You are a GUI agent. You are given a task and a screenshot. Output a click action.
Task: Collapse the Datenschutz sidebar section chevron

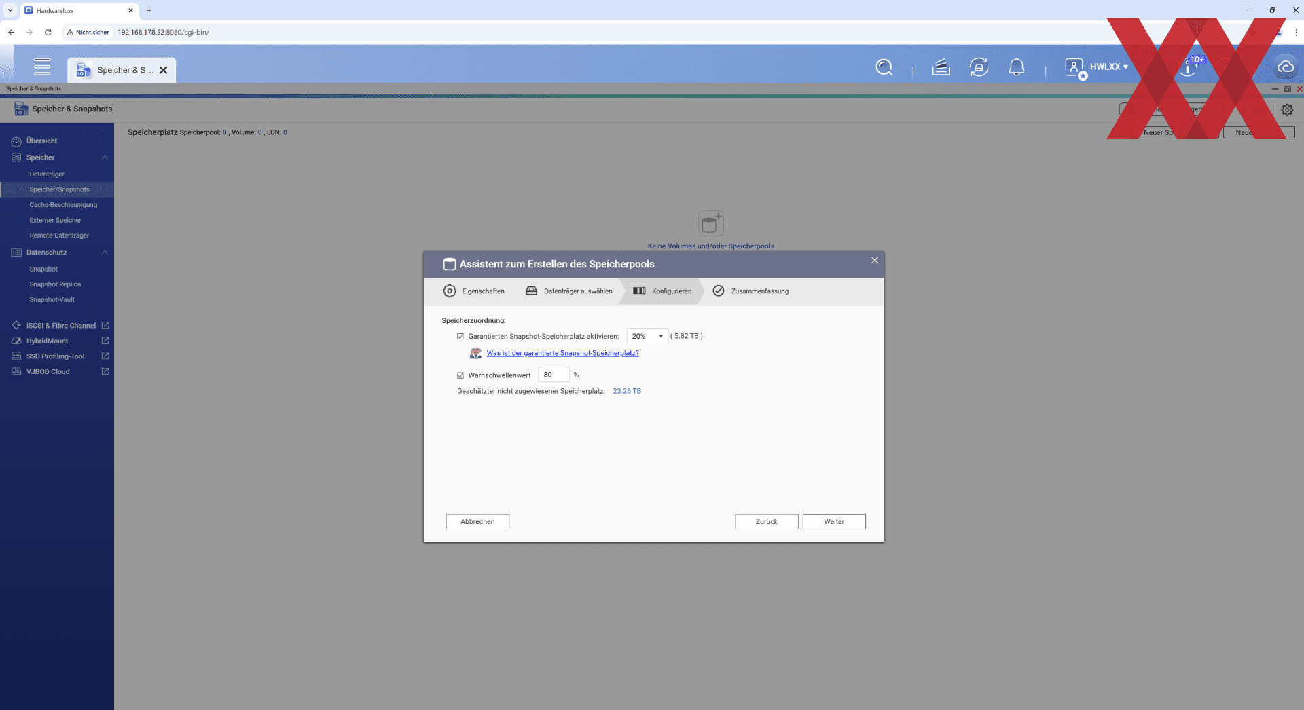tap(105, 253)
